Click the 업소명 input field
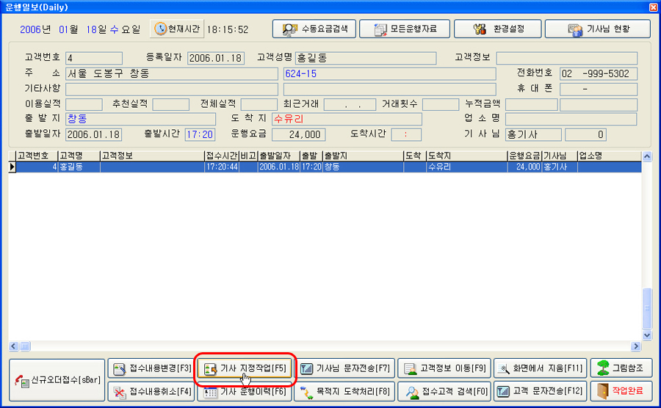 point(571,119)
